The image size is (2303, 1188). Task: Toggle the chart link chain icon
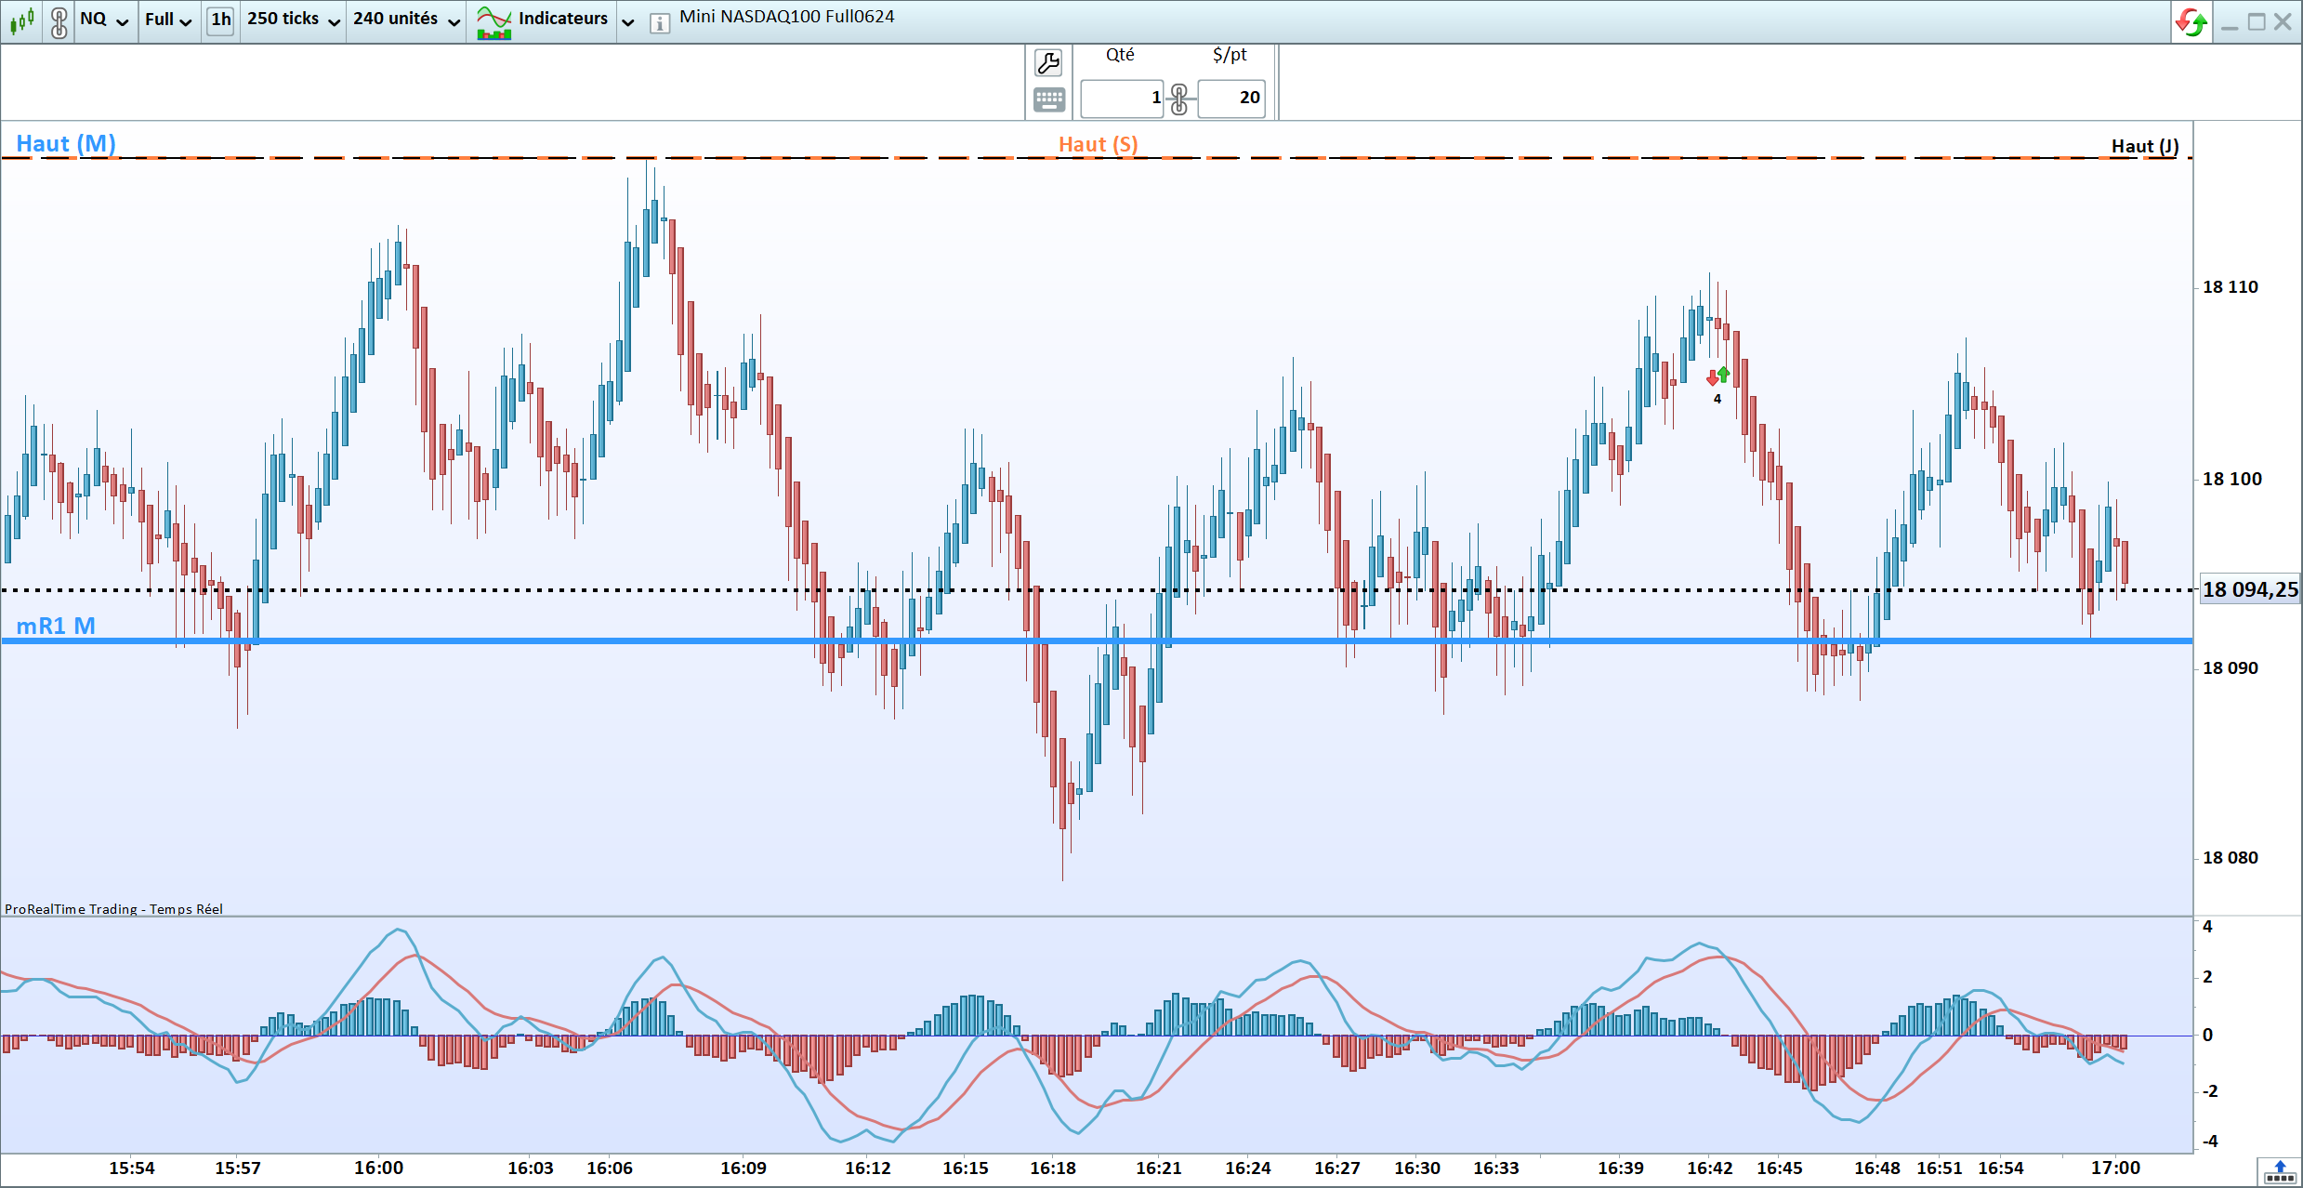click(59, 20)
